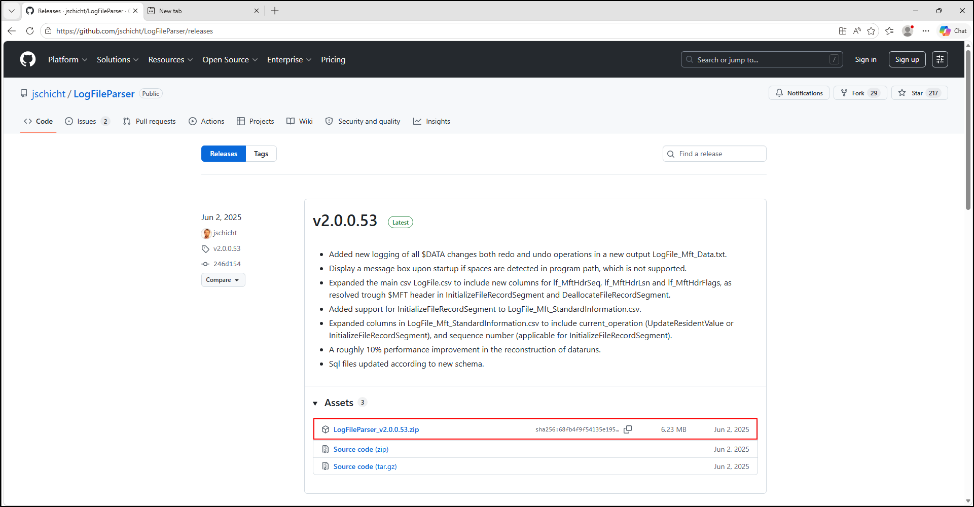The width and height of the screenshot is (974, 507).
Task: Expand the Platform menu
Action: (68, 59)
